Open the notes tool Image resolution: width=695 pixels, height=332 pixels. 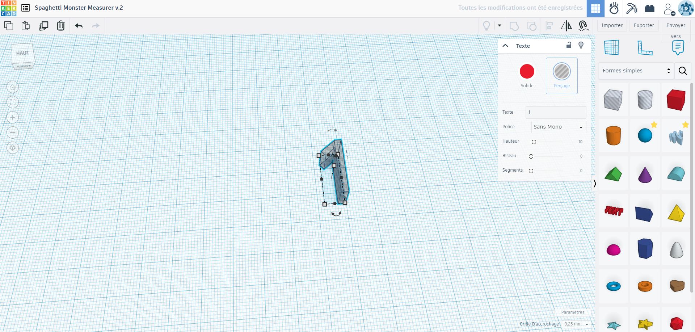(678, 47)
